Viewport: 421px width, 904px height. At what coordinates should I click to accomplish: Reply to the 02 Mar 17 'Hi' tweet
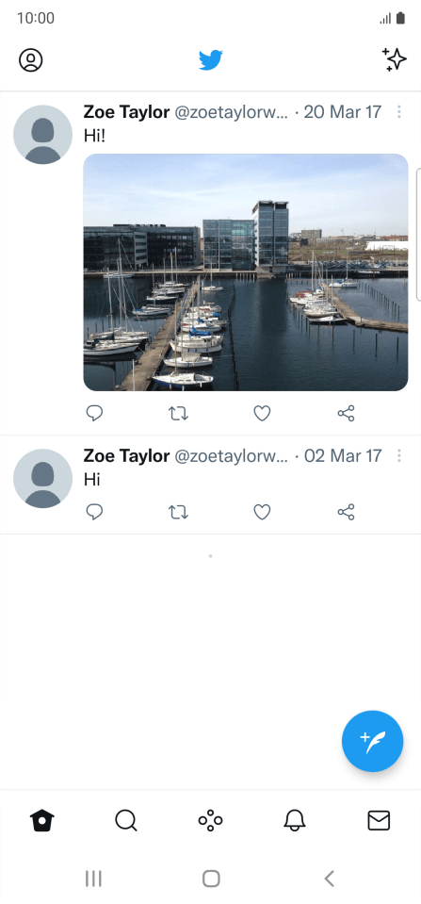point(94,512)
